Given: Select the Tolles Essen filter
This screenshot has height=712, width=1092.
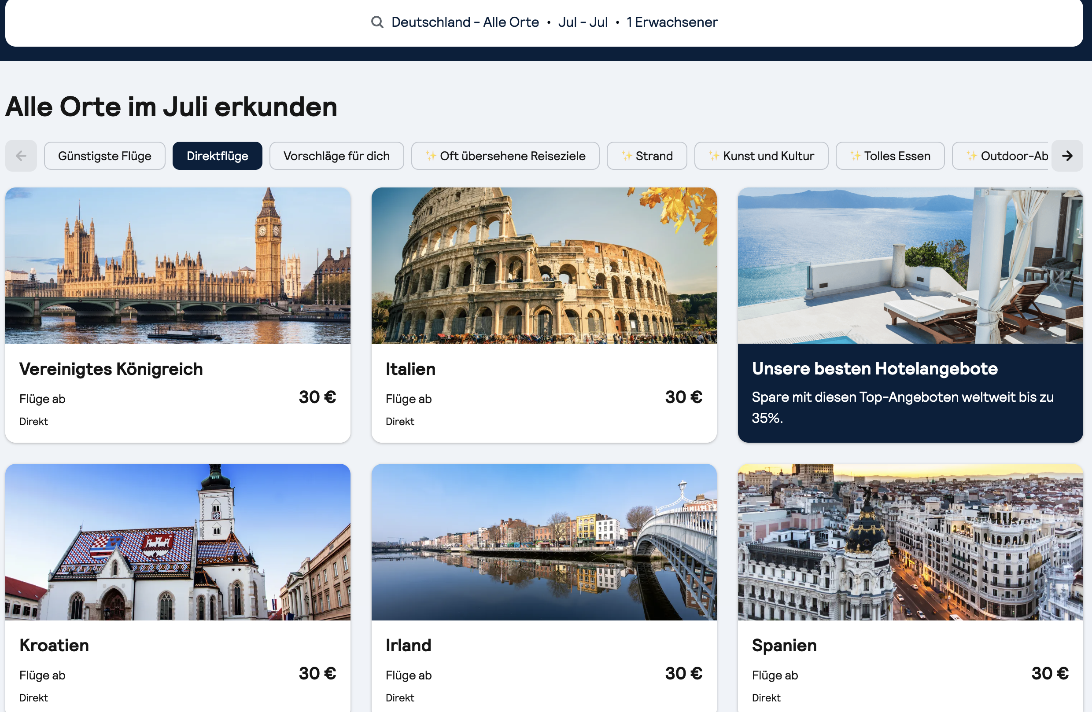Looking at the screenshot, I should (890, 156).
